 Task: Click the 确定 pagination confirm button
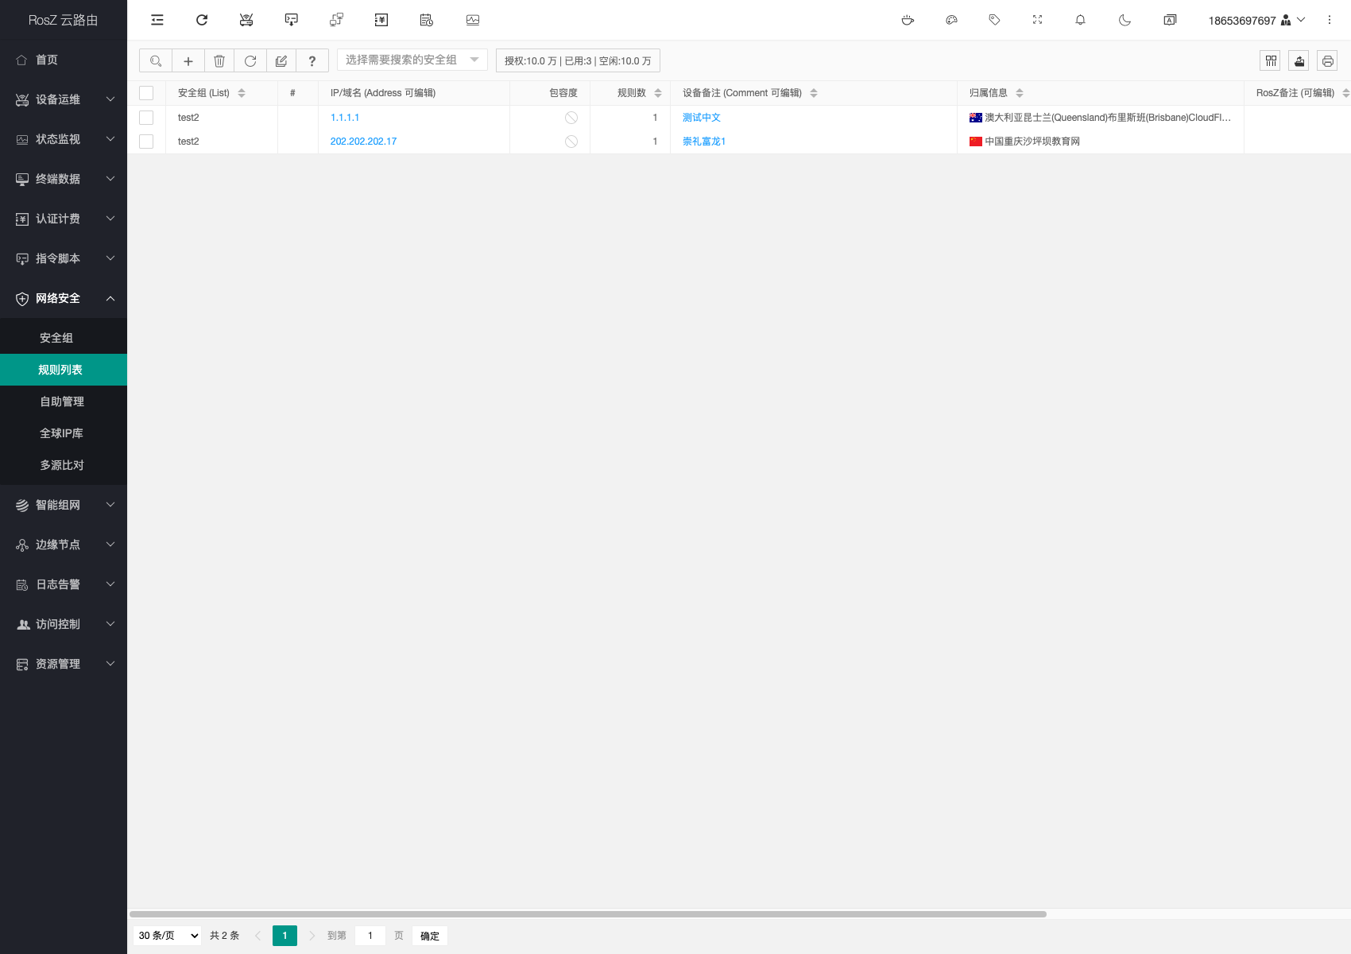429,936
